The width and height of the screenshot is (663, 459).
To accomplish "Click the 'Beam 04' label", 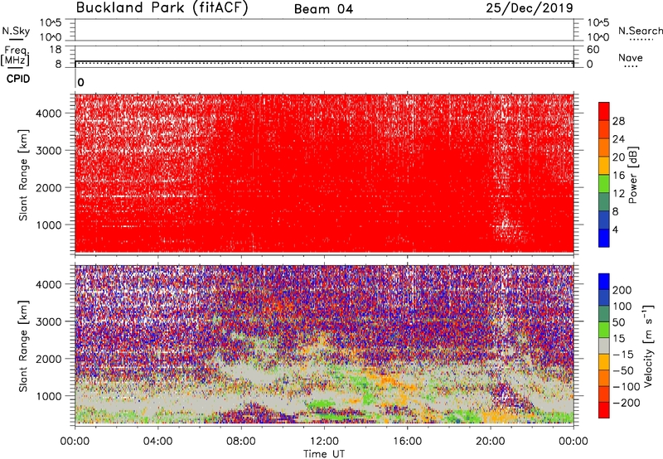I will pyautogui.click(x=323, y=9).
